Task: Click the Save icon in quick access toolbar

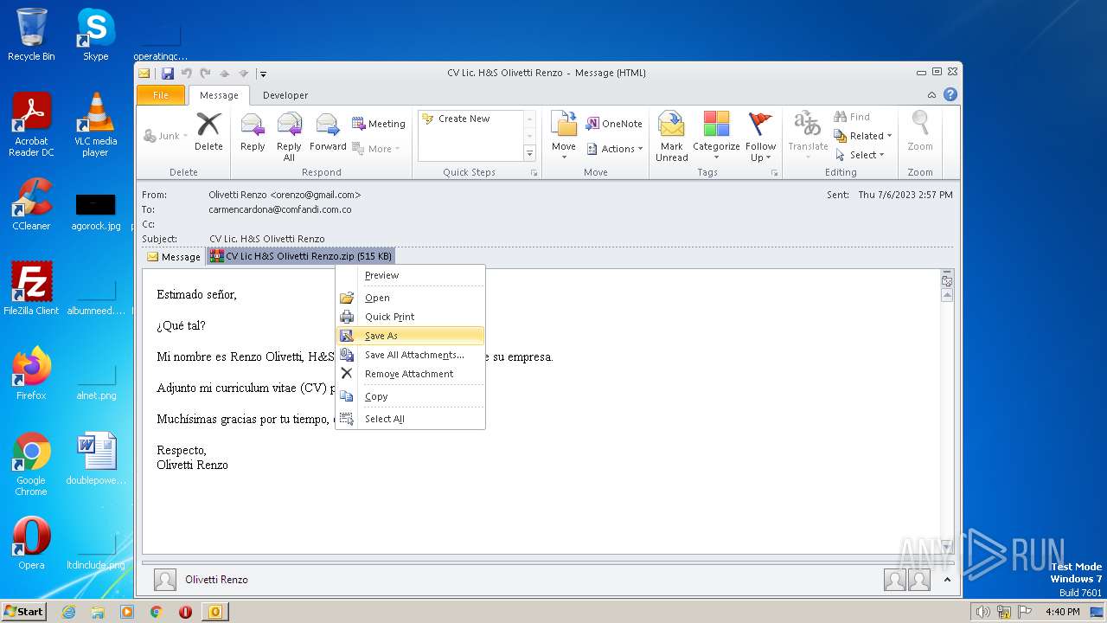Action: [x=168, y=74]
